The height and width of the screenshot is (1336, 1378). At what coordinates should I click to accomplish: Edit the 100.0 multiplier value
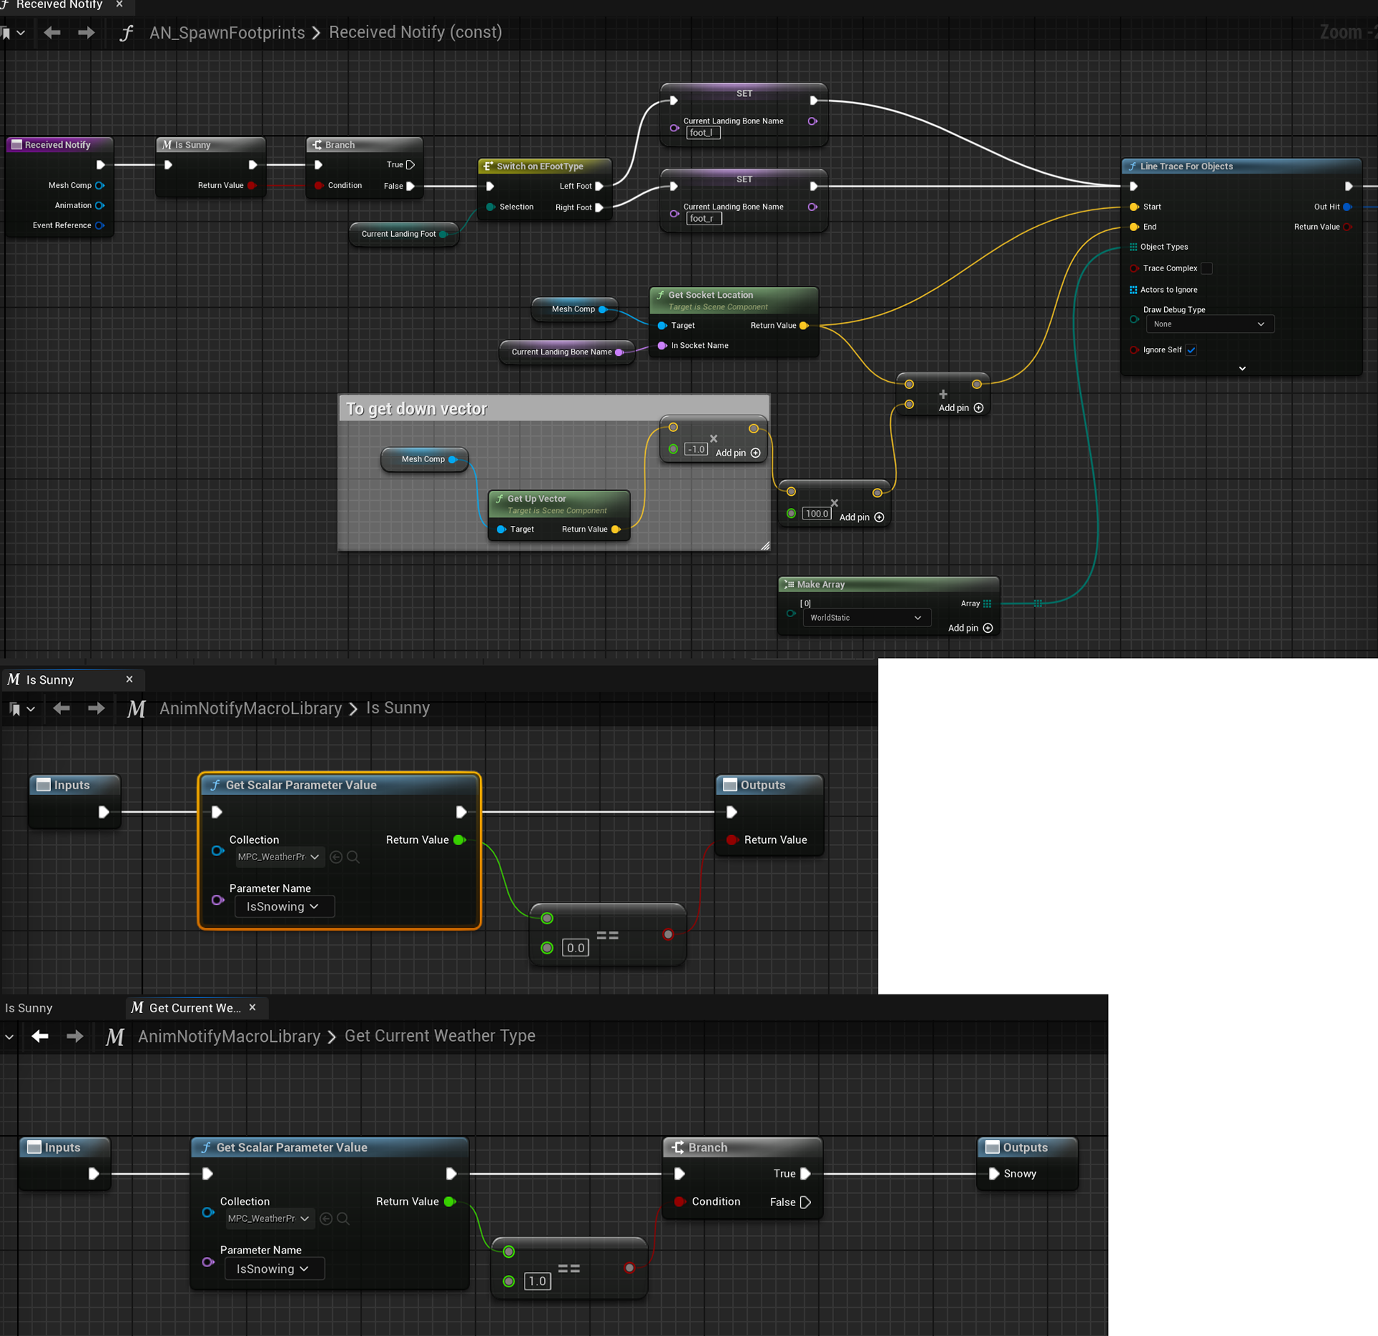(x=816, y=514)
